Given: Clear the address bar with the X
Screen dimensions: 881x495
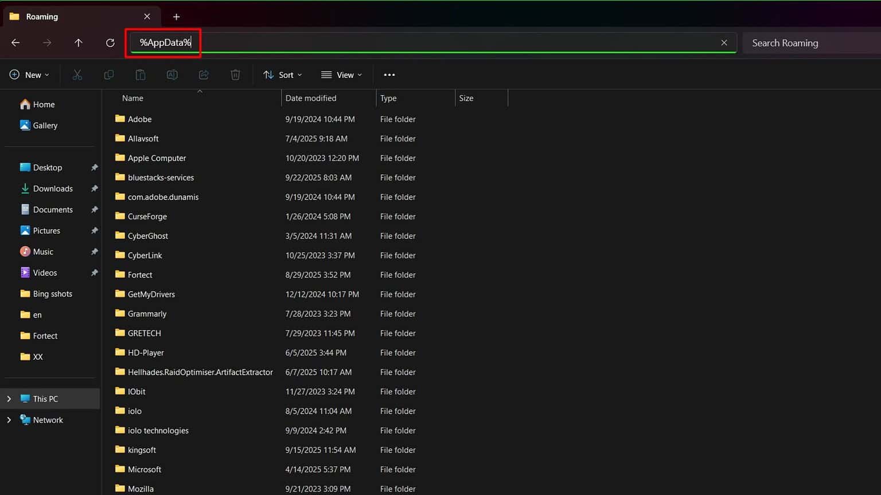Looking at the screenshot, I should click(724, 42).
